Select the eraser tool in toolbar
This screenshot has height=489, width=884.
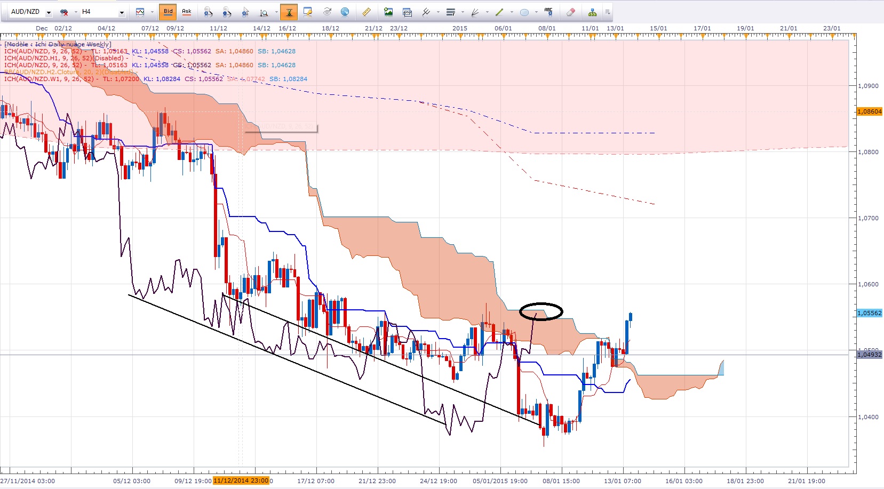point(570,12)
